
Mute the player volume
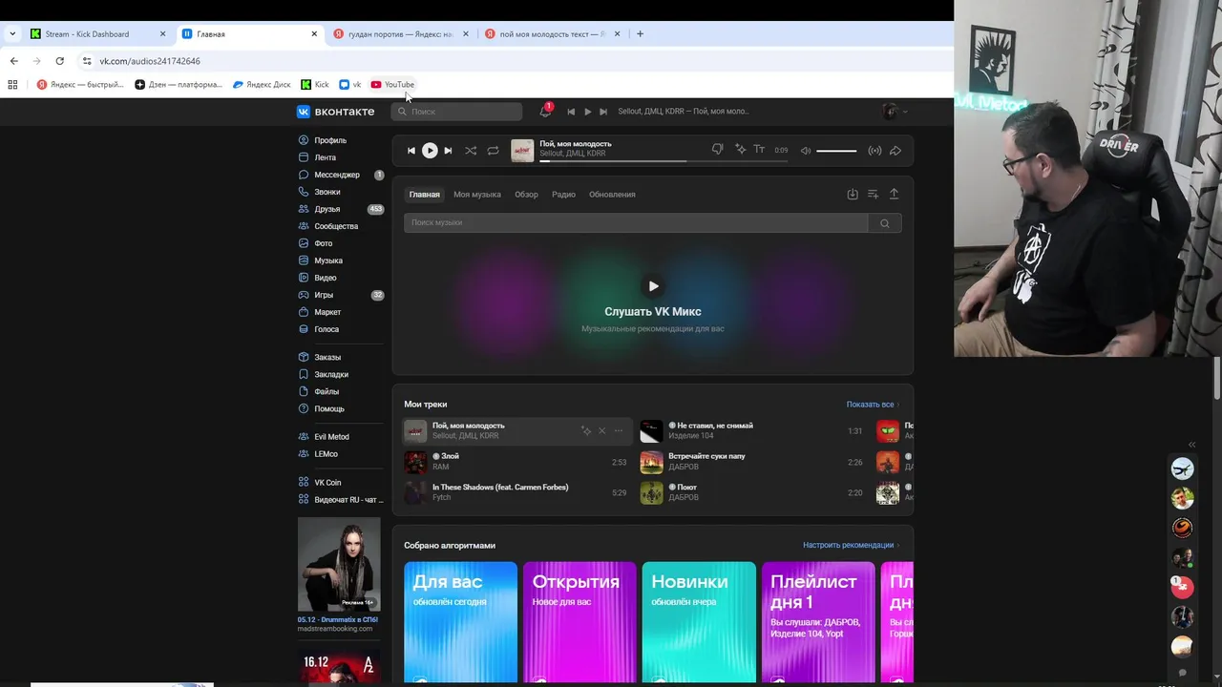[x=806, y=151]
